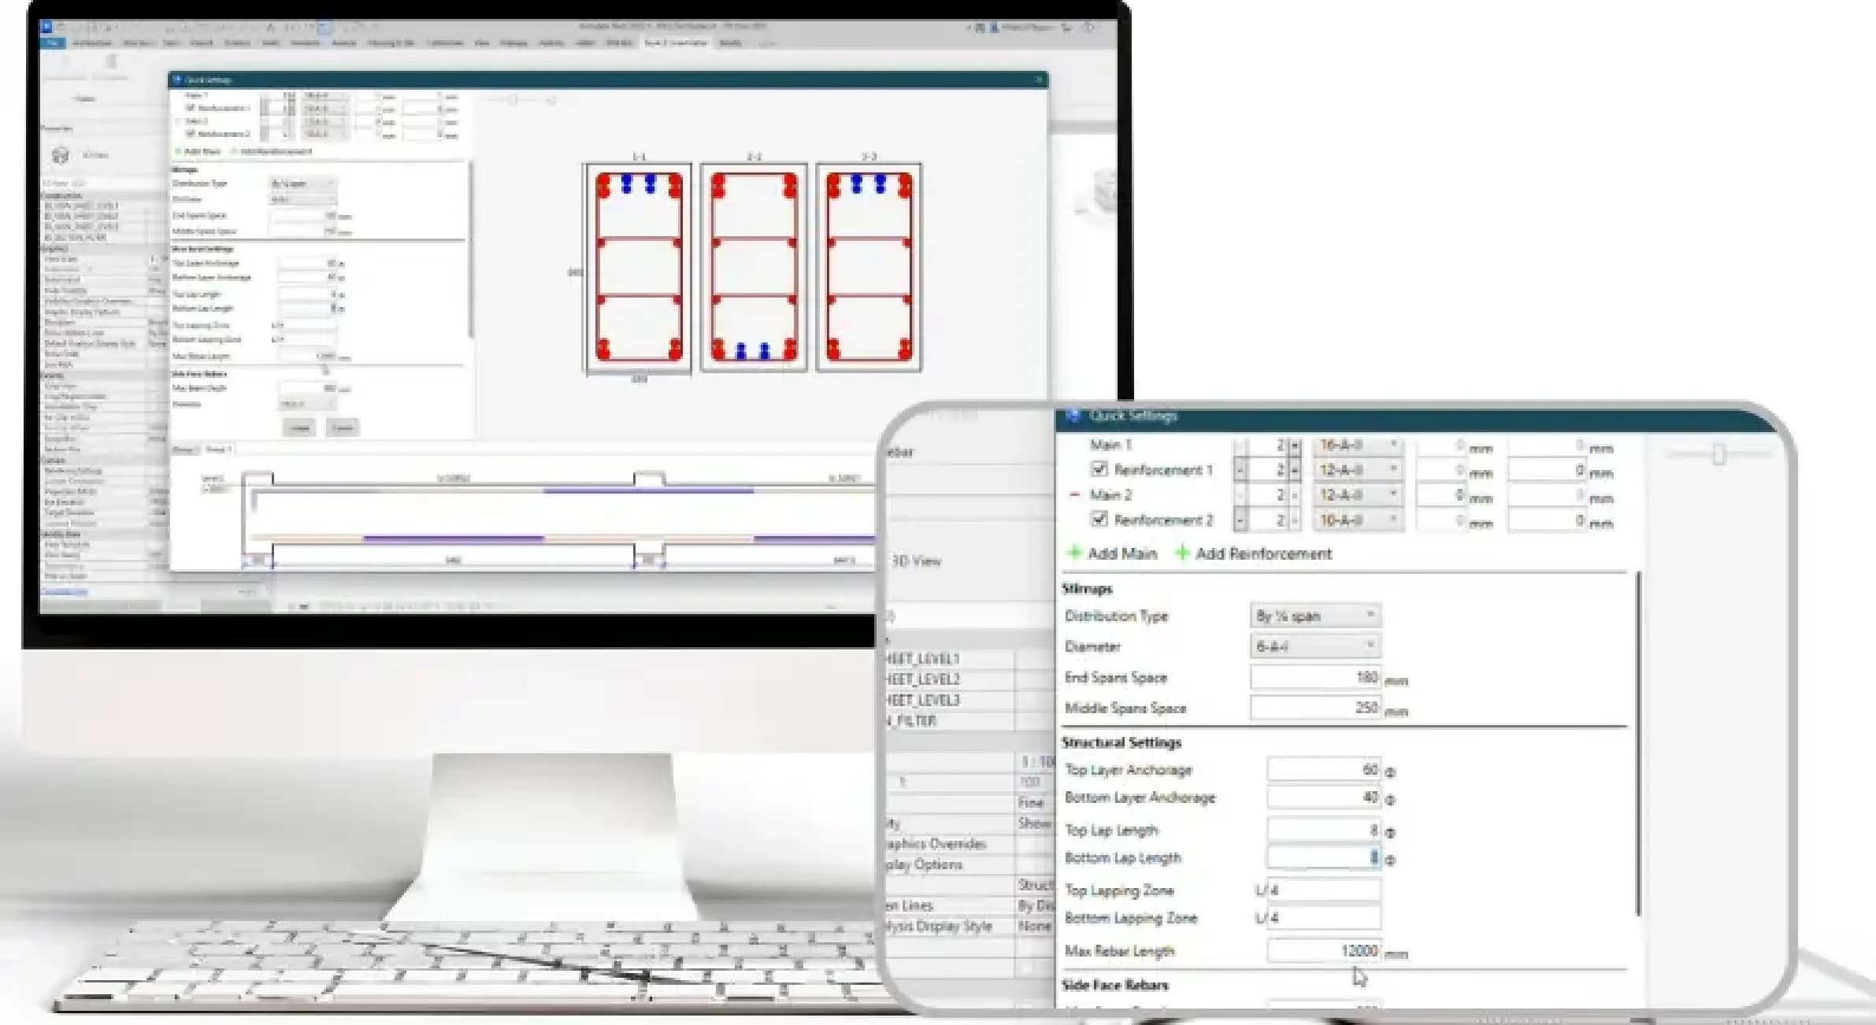Viewport: 1876px width, 1025px height.
Task: Click the green Add Main plus icon
Action: (x=1073, y=553)
